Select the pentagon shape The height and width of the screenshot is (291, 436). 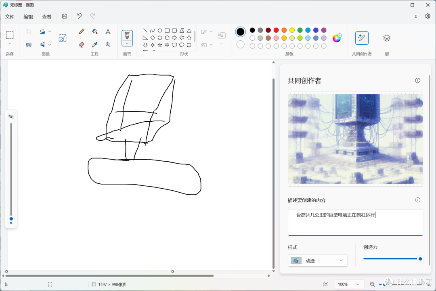[x=160, y=38]
